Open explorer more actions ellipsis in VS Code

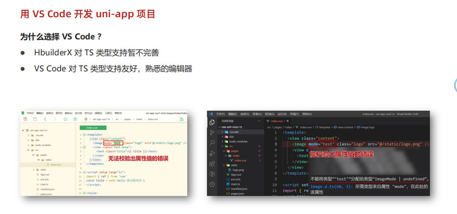(x=259, y=121)
